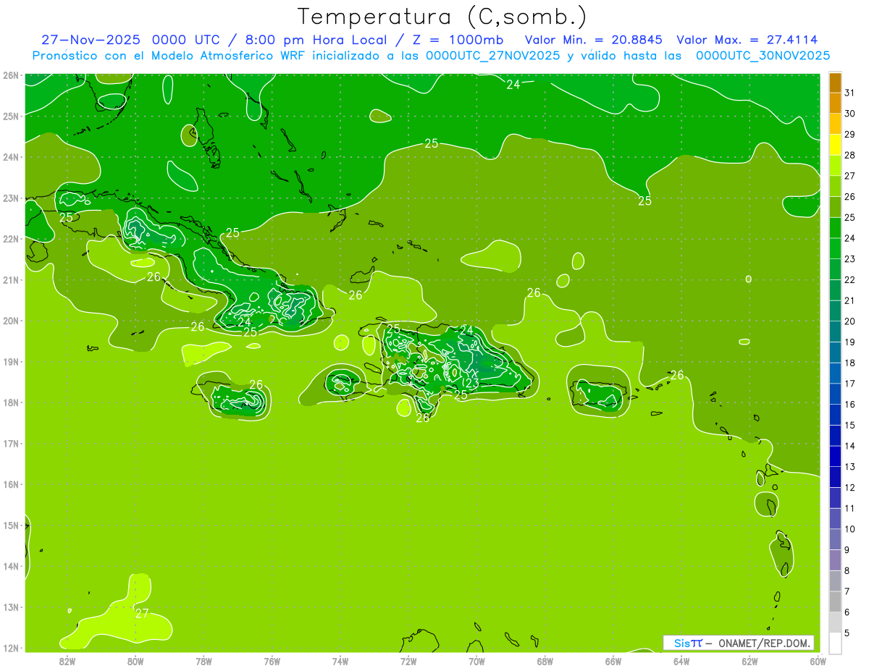The height and width of the screenshot is (671, 869).
Task: Click legend value 29 on the color scale
Action: [849, 134]
